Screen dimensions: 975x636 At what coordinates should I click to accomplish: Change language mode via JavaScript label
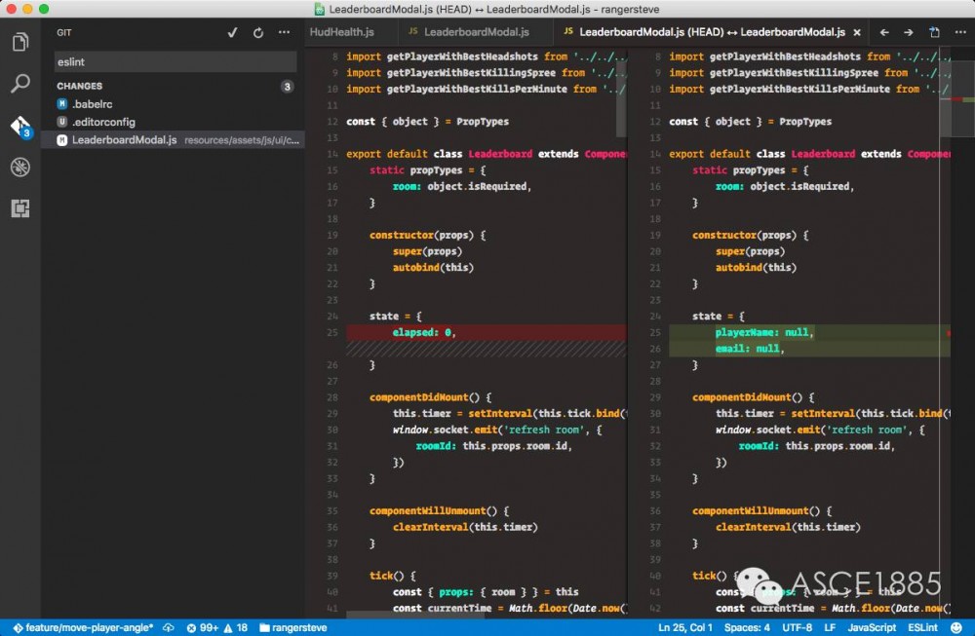[x=871, y=628]
